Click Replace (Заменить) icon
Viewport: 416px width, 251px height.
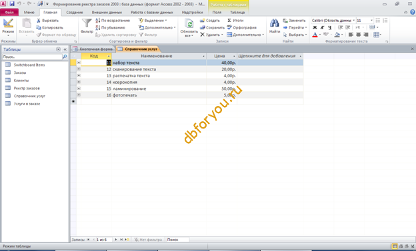tap(285, 21)
